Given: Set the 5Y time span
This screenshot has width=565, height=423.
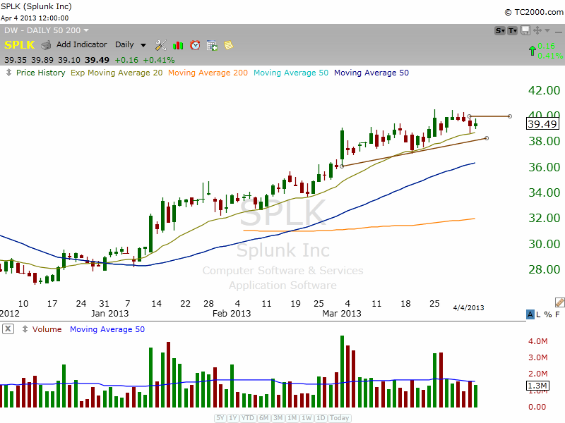Looking at the screenshot, I should pos(220,418).
